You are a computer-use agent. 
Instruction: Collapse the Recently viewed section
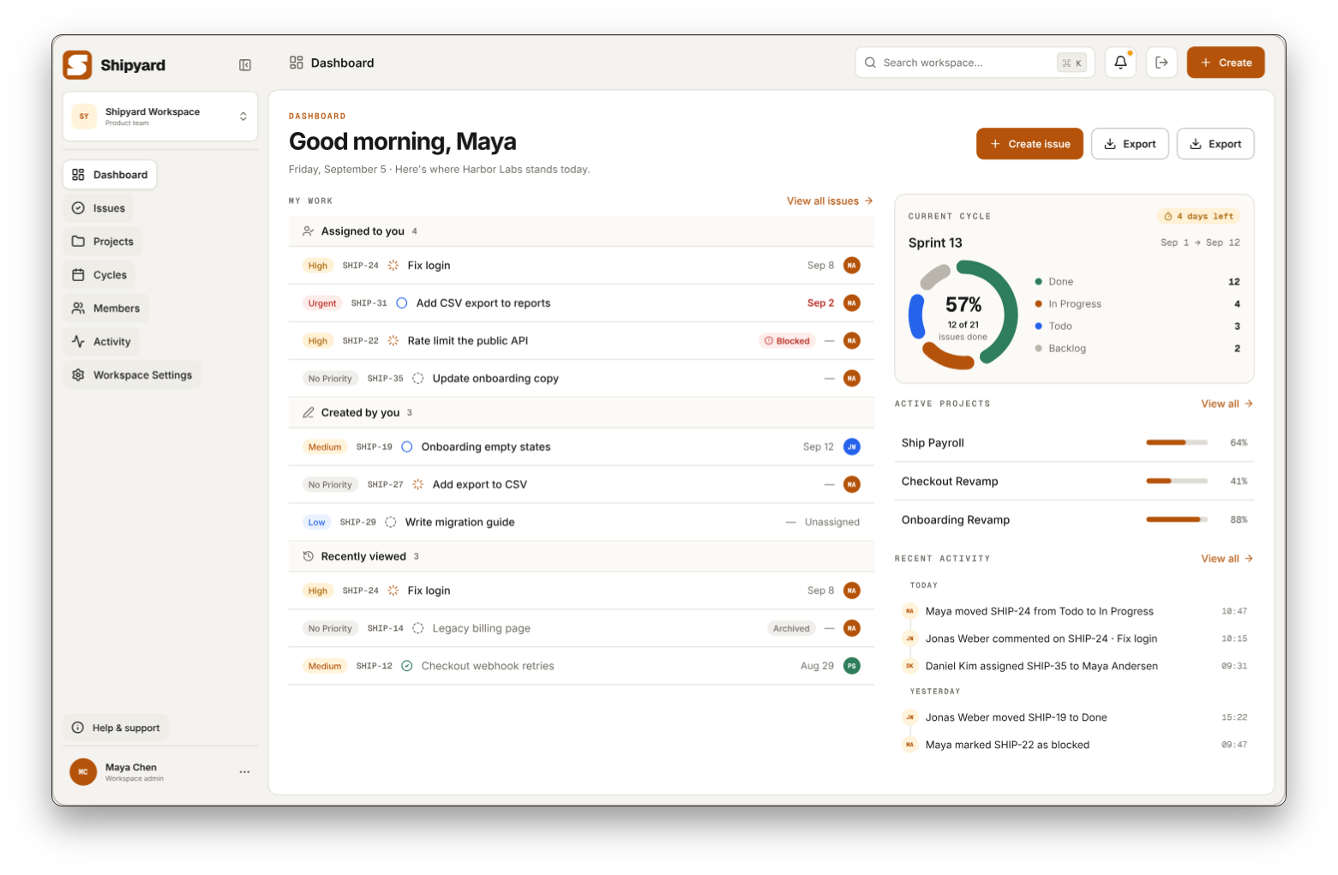click(581, 557)
